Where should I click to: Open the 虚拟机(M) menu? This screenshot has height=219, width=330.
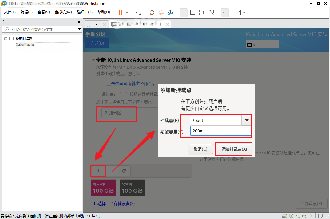point(63,12)
